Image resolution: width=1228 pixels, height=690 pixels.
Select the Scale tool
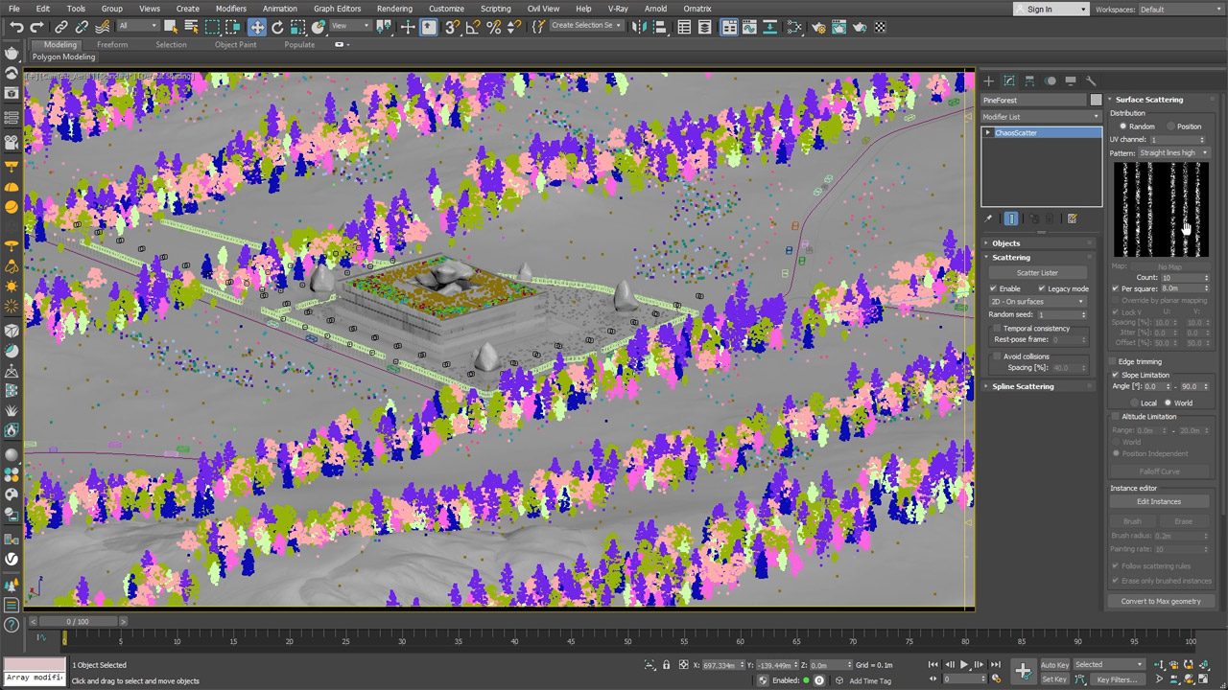click(x=298, y=27)
